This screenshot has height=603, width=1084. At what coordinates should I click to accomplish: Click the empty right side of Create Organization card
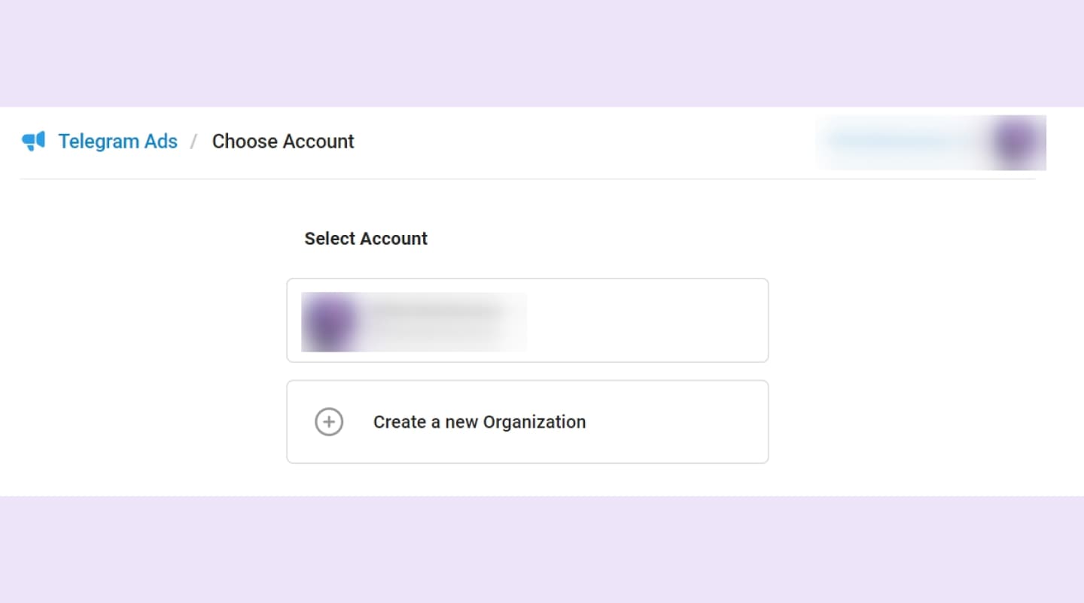click(676, 422)
